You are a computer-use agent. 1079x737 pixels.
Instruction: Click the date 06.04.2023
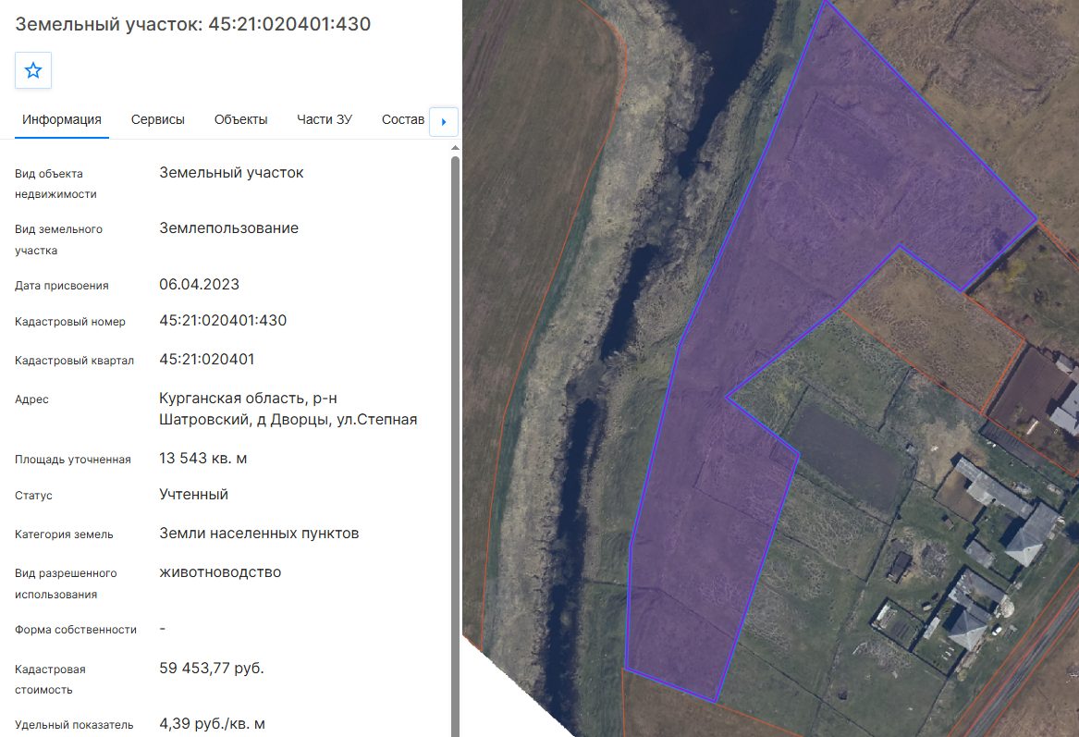point(199,284)
